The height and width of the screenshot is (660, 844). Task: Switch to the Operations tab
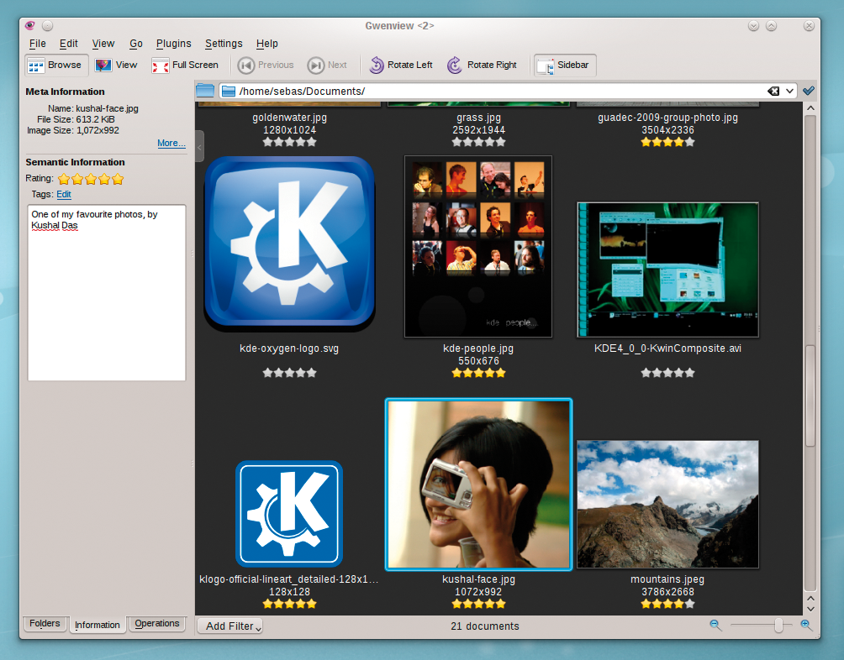point(156,623)
